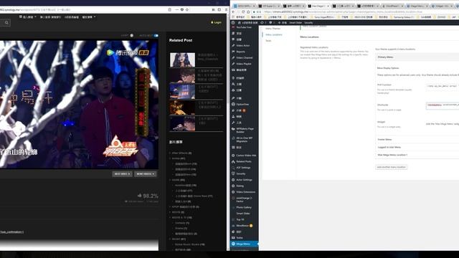Click Add another menu location button
Screen dimensions: 459x258
click(391, 167)
